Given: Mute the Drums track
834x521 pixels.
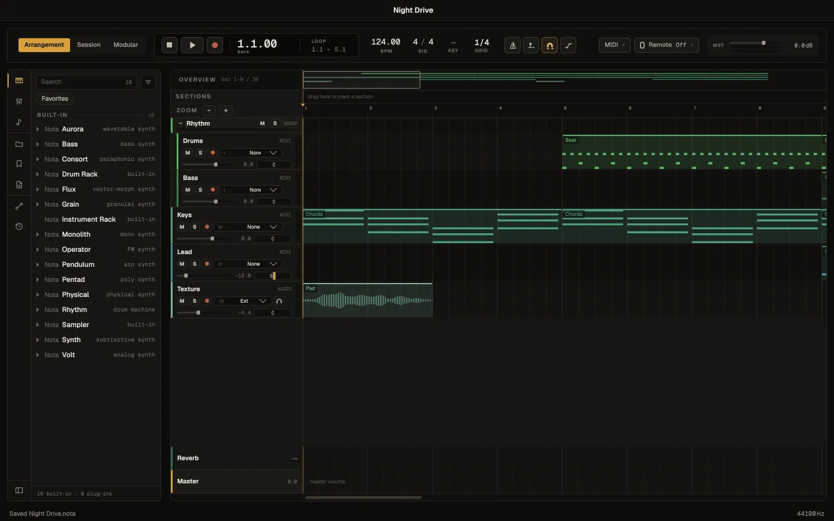Looking at the screenshot, I should pos(188,153).
